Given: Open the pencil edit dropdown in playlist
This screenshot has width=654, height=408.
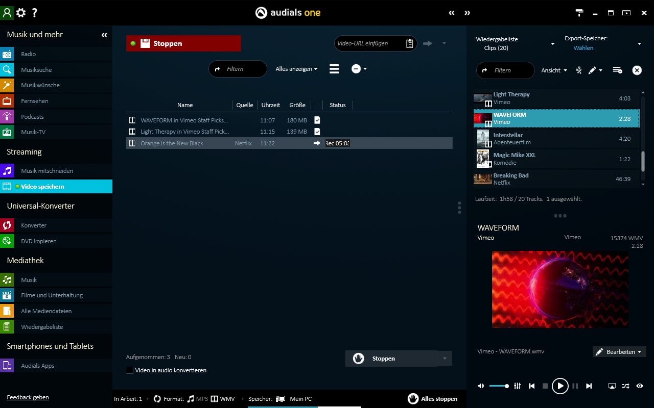Looking at the screenshot, I should (595, 70).
